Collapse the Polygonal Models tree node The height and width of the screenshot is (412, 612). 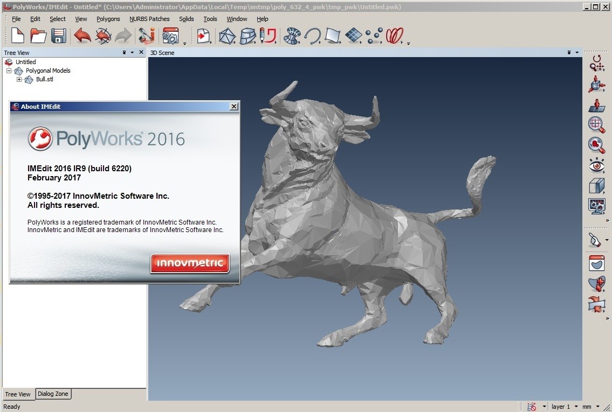pyautogui.click(x=9, y=71)
